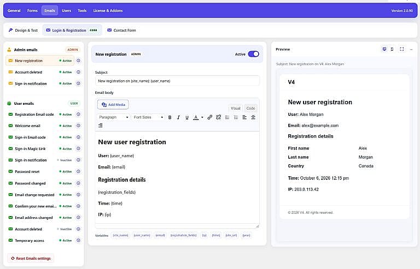
Task: Open info for admin New registration email
Action: click(x=78, y=61)
